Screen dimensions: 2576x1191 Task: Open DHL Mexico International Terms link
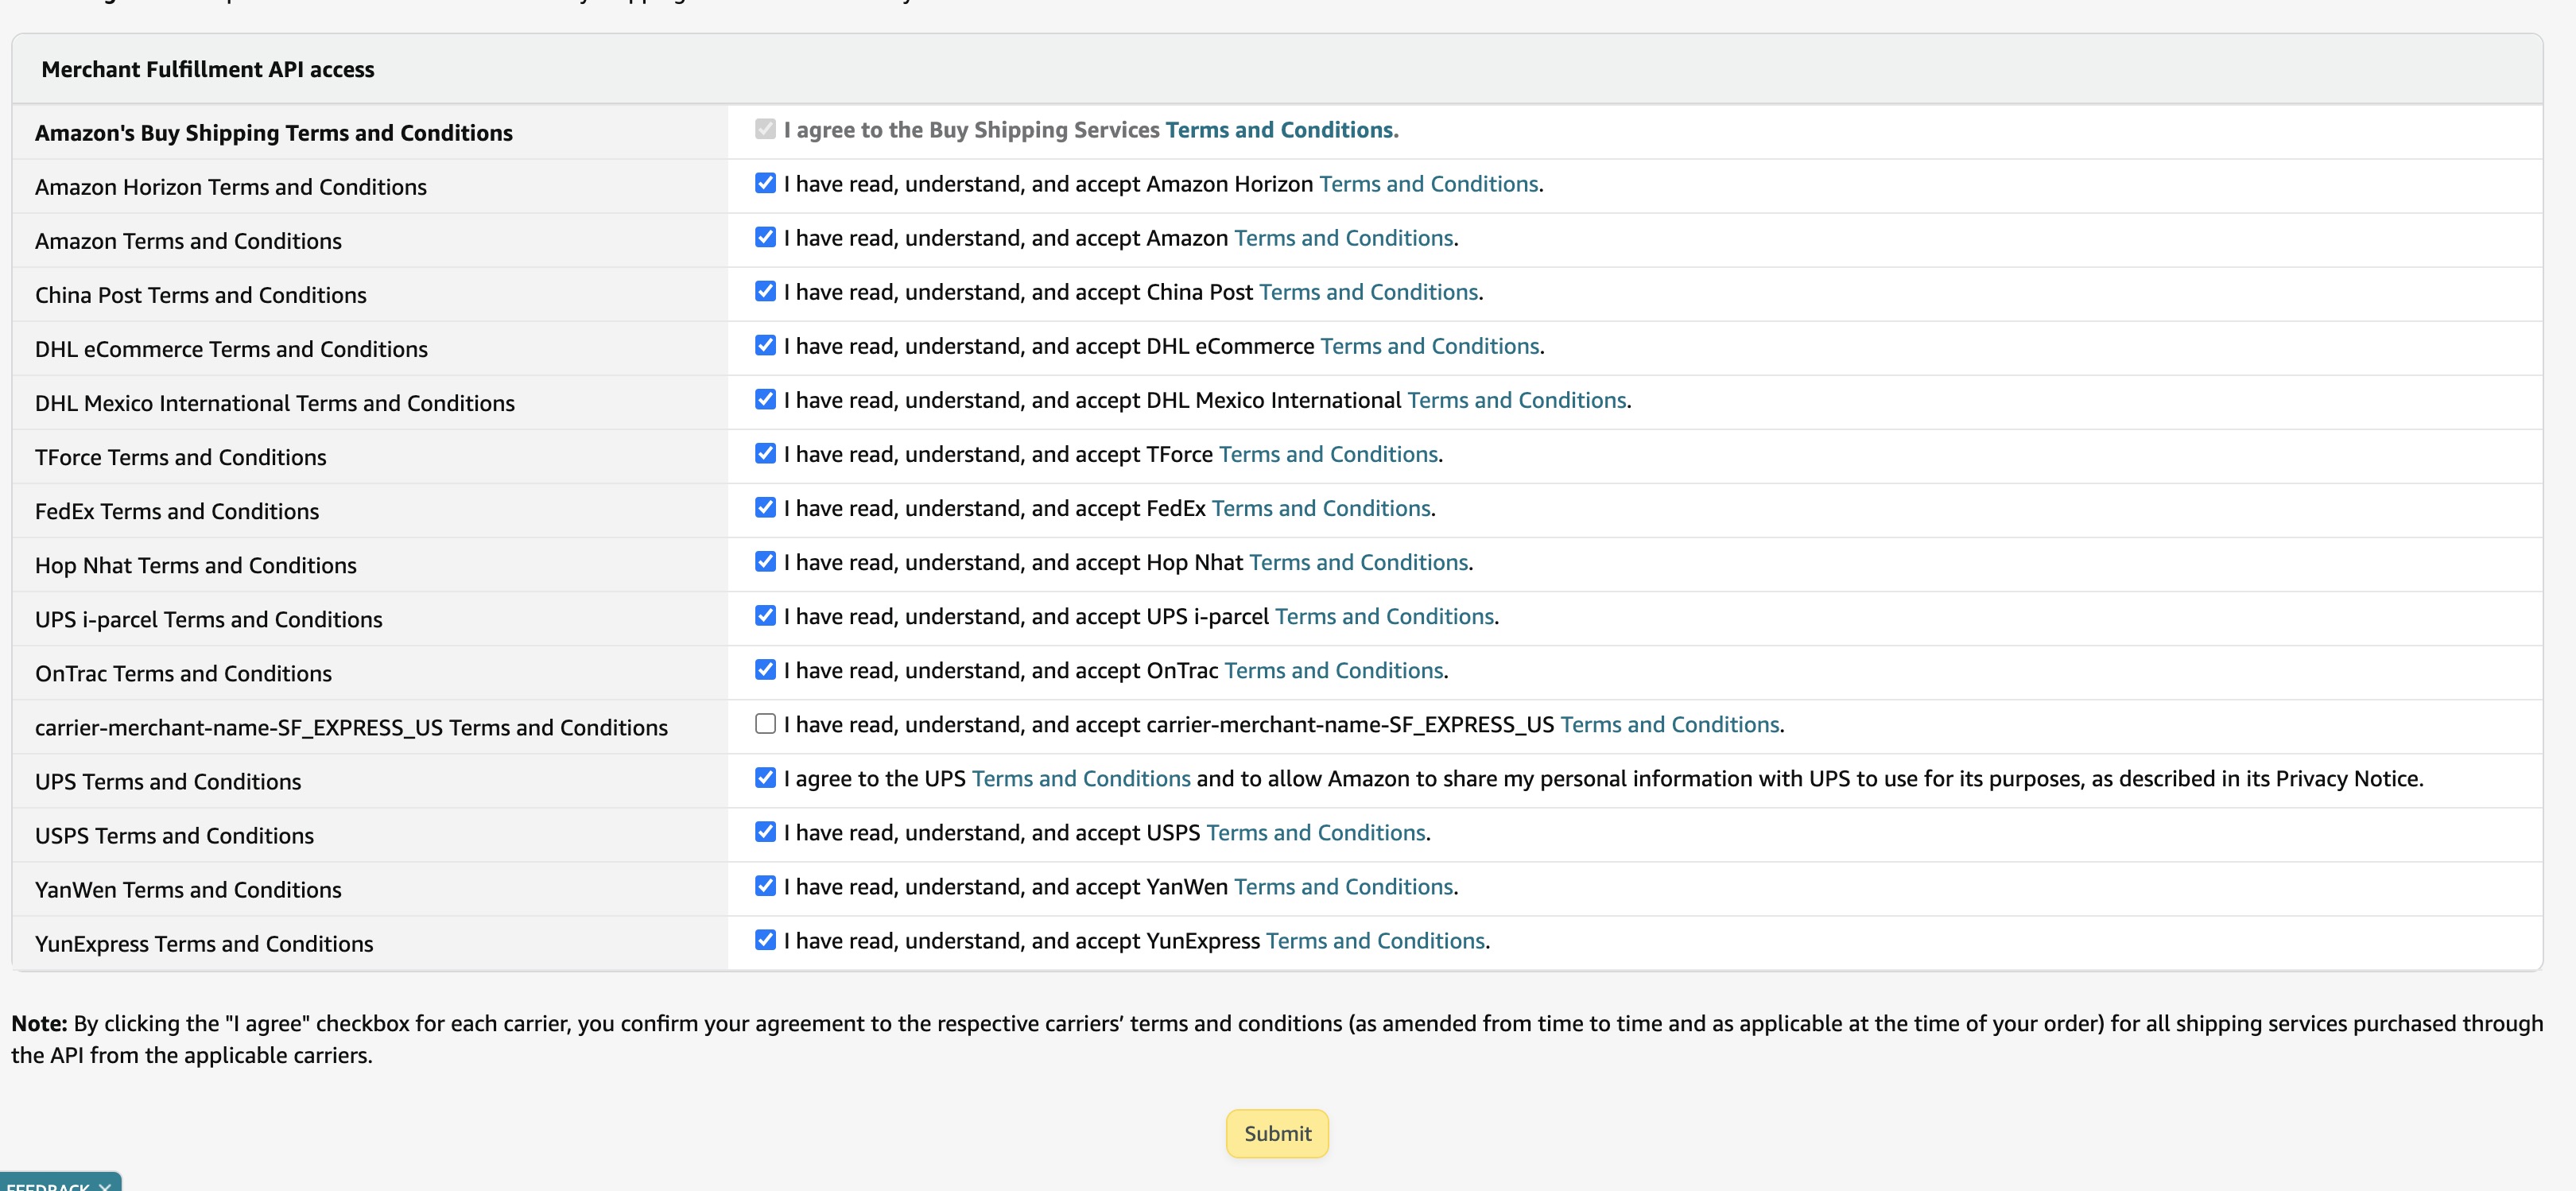click(x=1516, y=400)
